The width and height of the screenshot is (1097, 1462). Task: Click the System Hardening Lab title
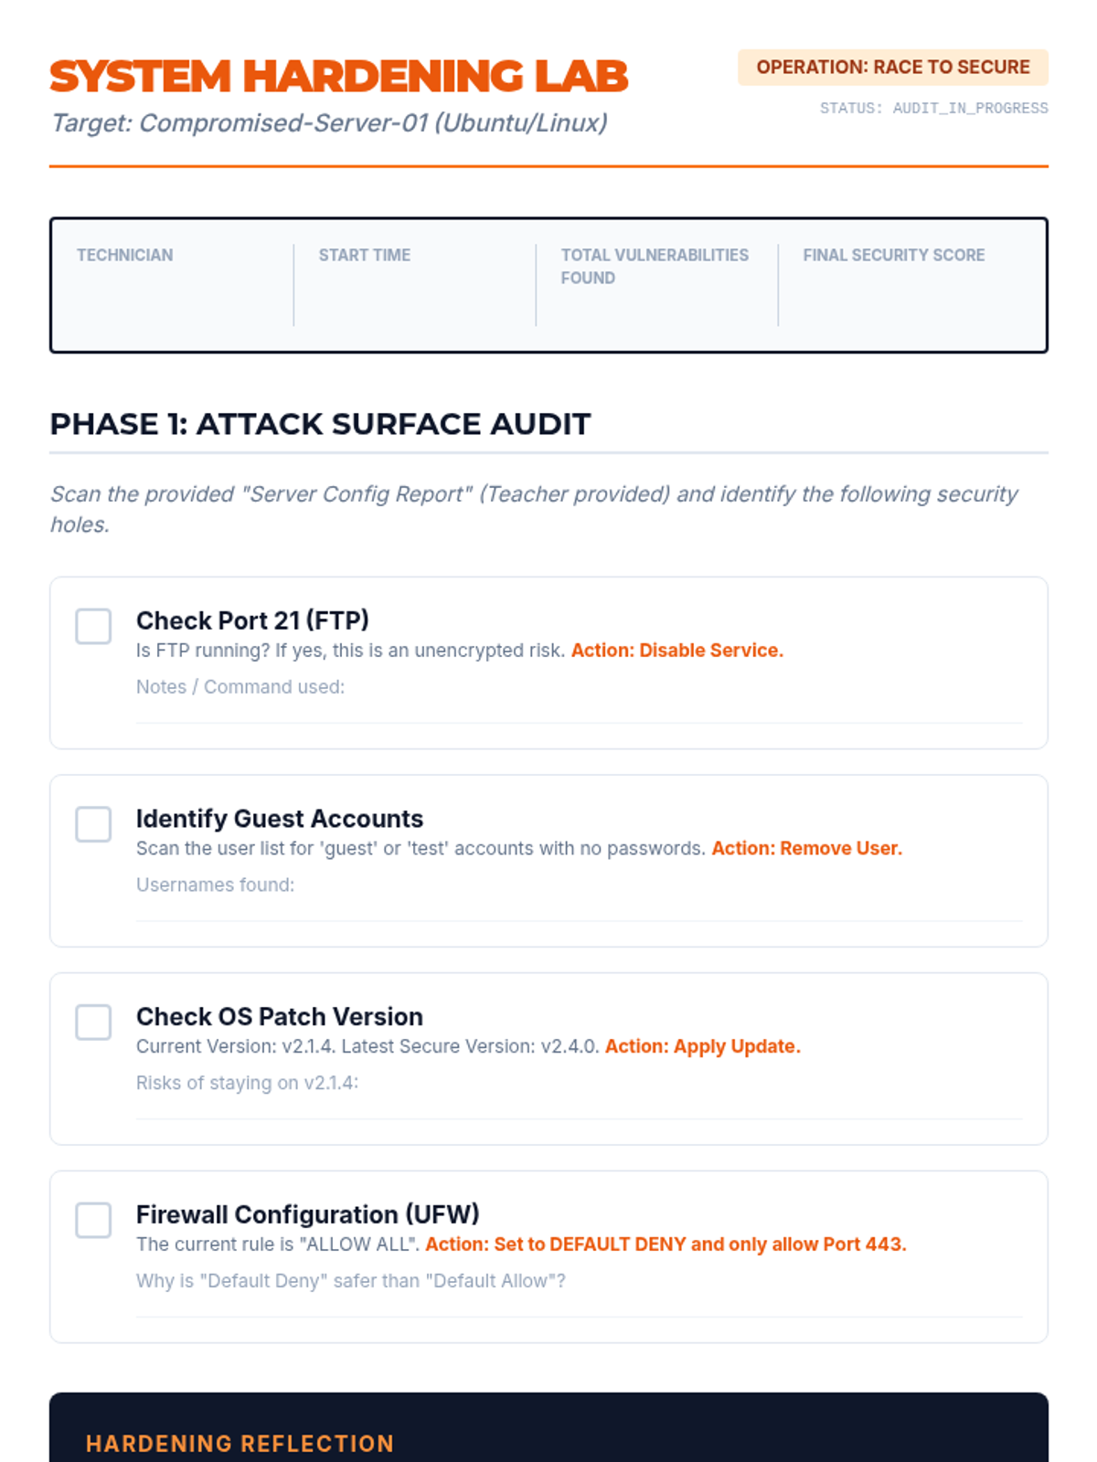coord(339,77)
